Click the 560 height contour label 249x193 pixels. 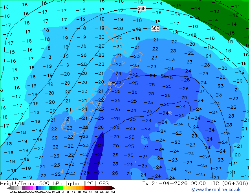155,28
